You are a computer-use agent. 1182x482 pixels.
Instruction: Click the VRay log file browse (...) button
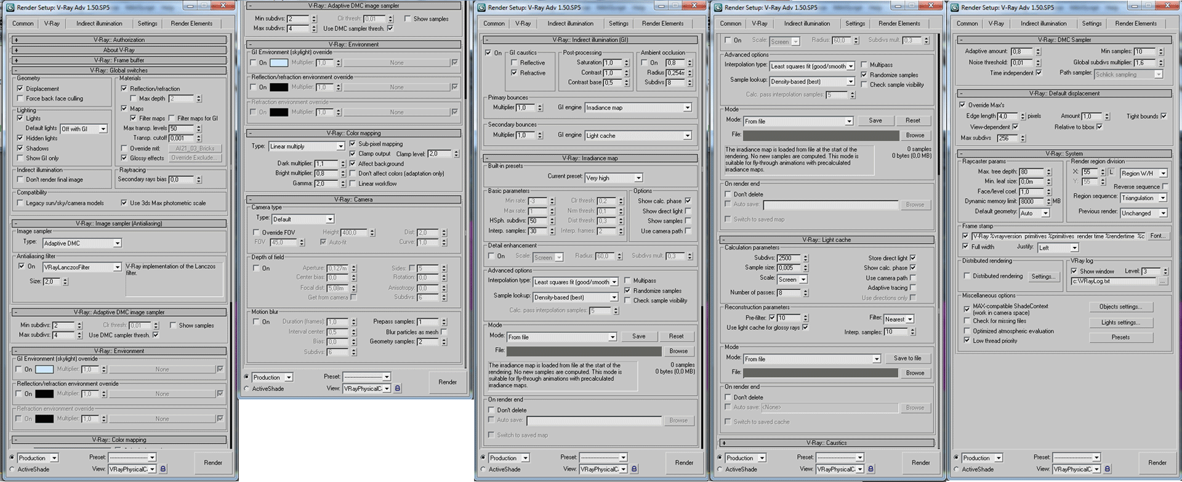1162,281
